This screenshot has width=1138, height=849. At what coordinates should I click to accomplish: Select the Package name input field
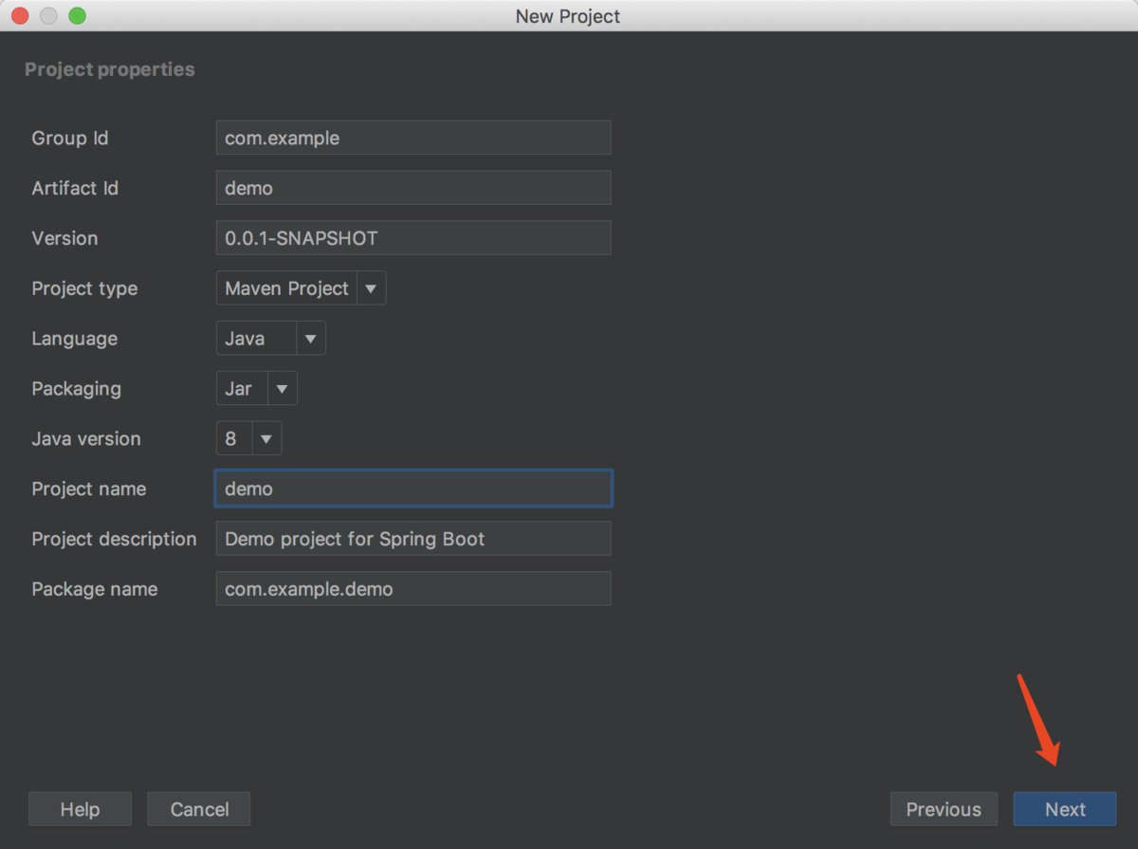[x=413, y=589]
